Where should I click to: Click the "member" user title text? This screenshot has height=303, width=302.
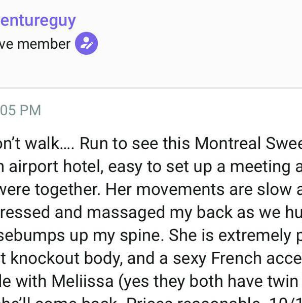click(44, 44)
